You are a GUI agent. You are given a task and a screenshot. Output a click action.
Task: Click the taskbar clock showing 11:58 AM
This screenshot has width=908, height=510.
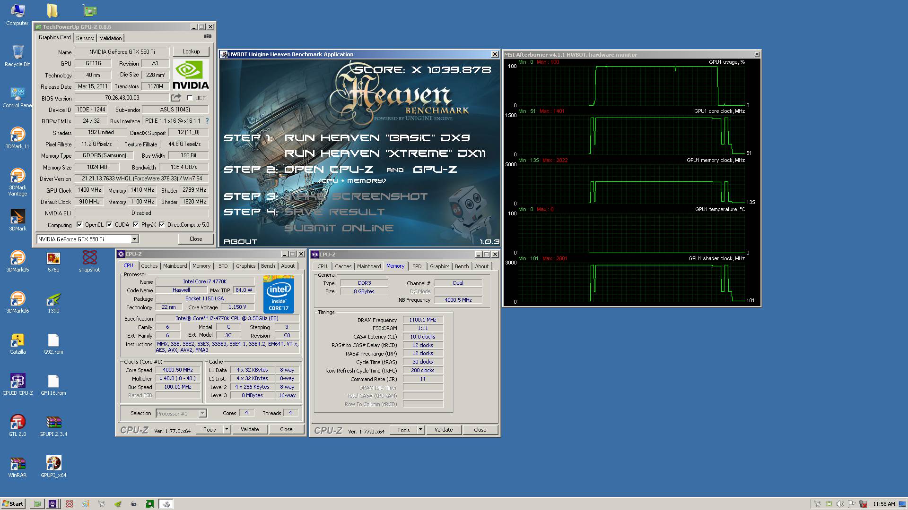coord(884,504)
